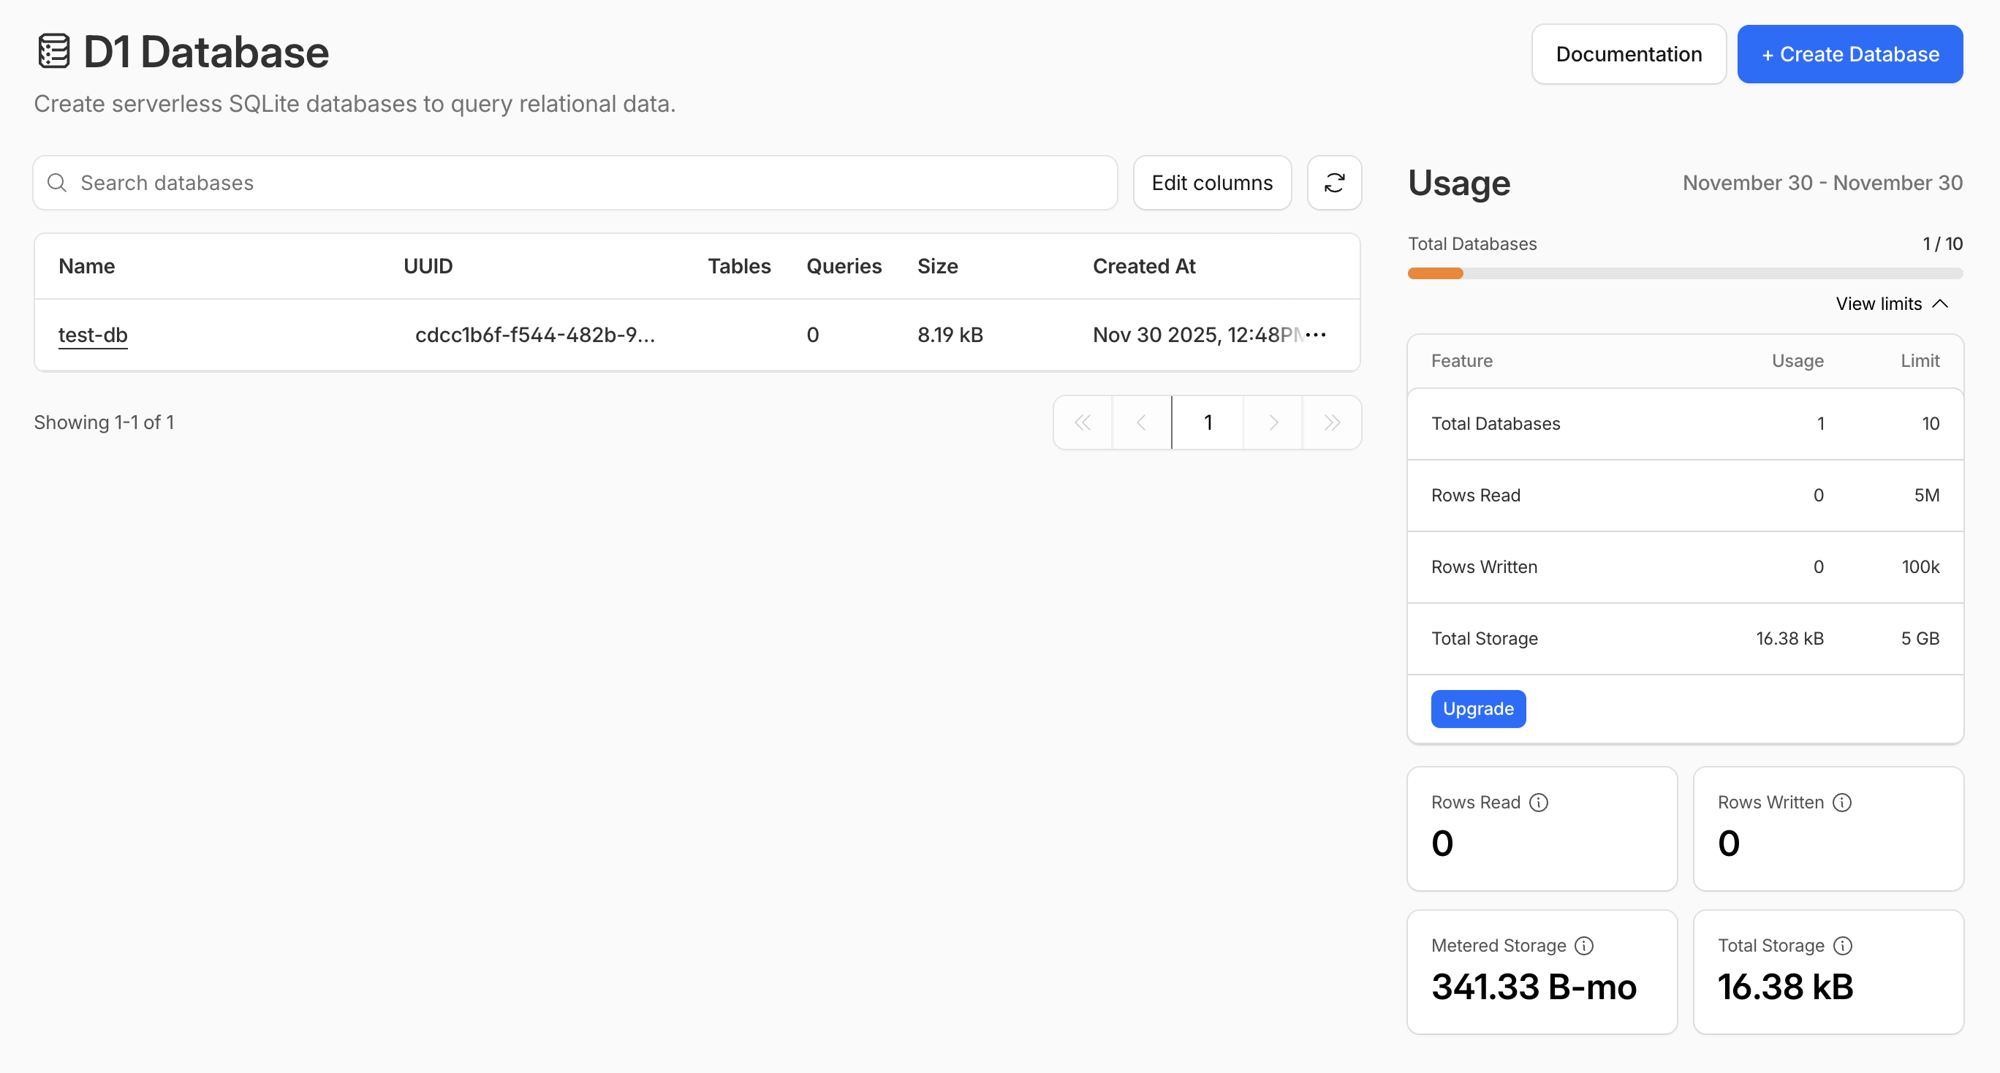Click the Limit column header
Viewport: 2000px width, 1073px height.
tap(1920, 361)
